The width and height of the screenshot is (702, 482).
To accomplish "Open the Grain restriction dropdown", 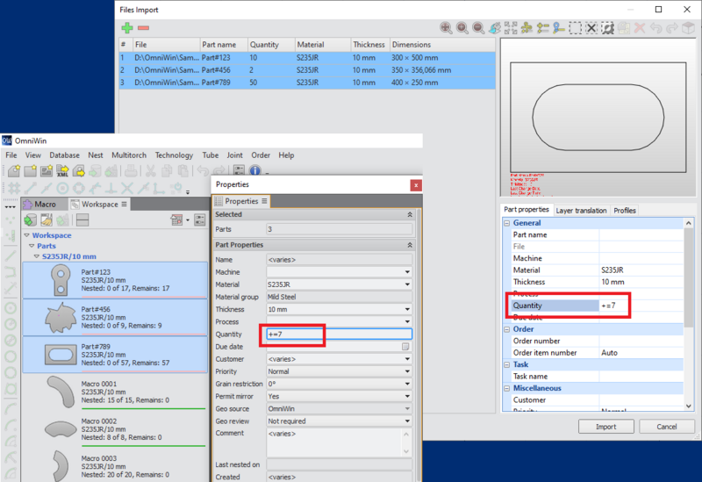I will (x=407, y=384).
